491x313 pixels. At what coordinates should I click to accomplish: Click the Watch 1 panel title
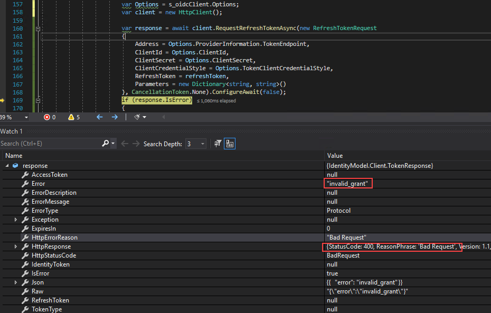[12, 131]
